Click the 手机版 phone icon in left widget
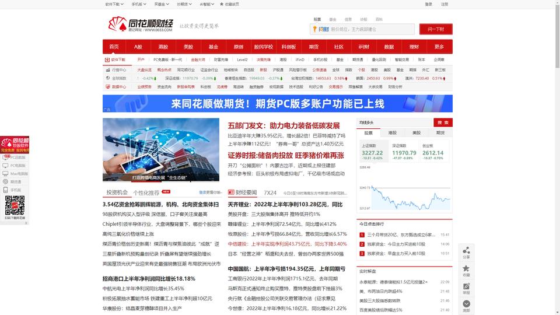The image size is (560, 315). coord(5,190)
